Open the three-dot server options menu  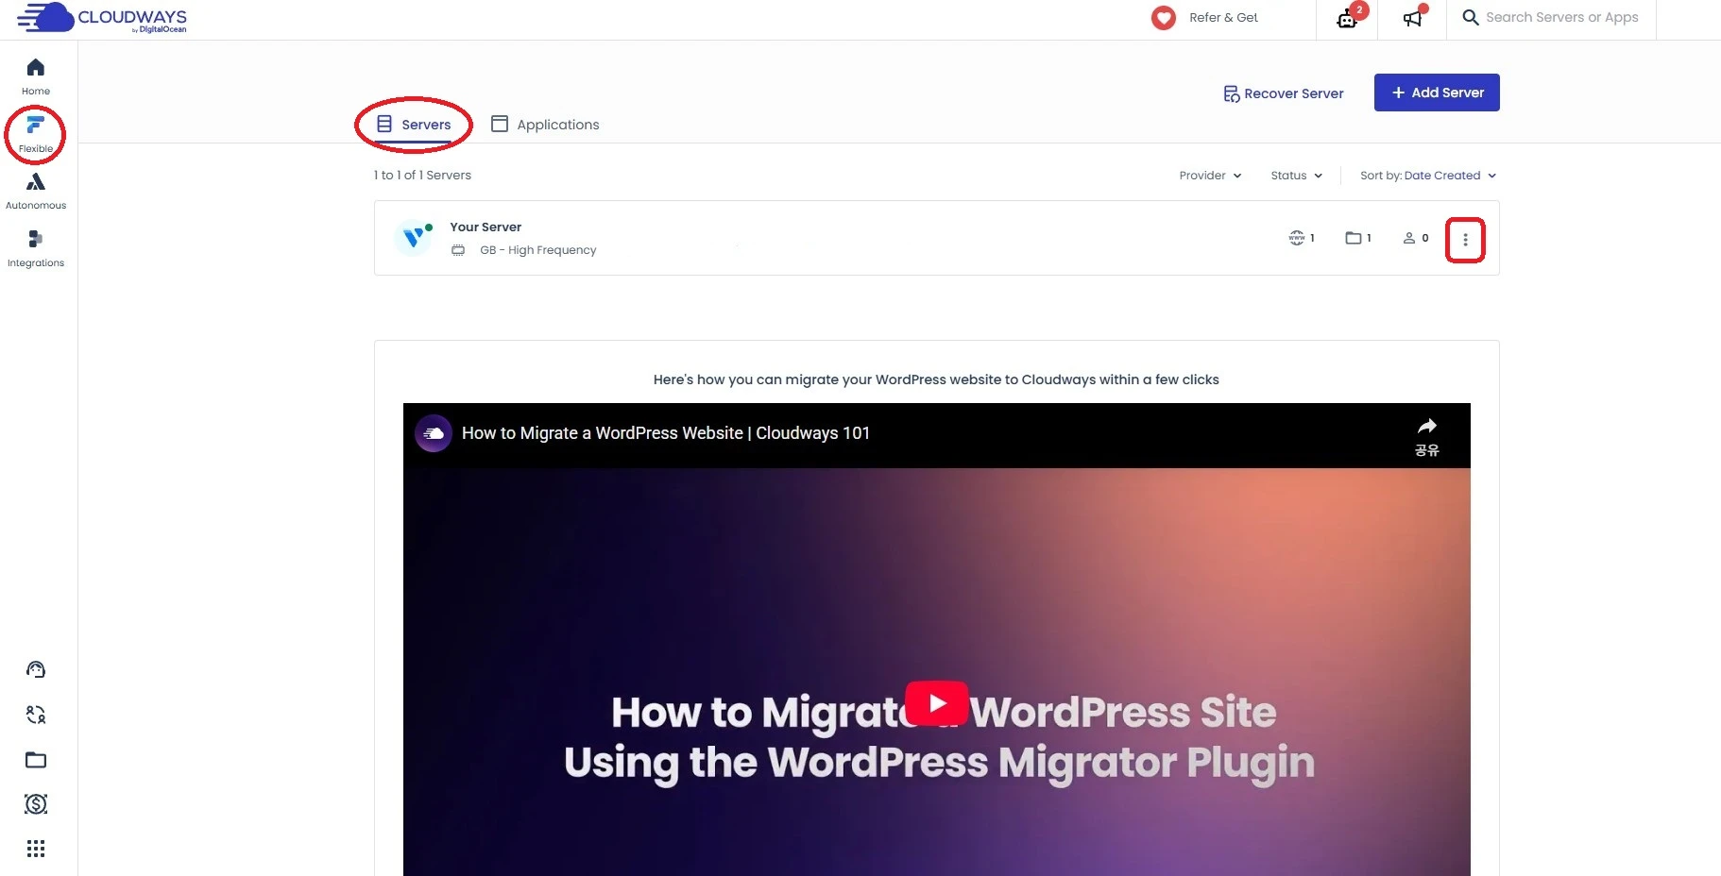tap(1465, 240)
